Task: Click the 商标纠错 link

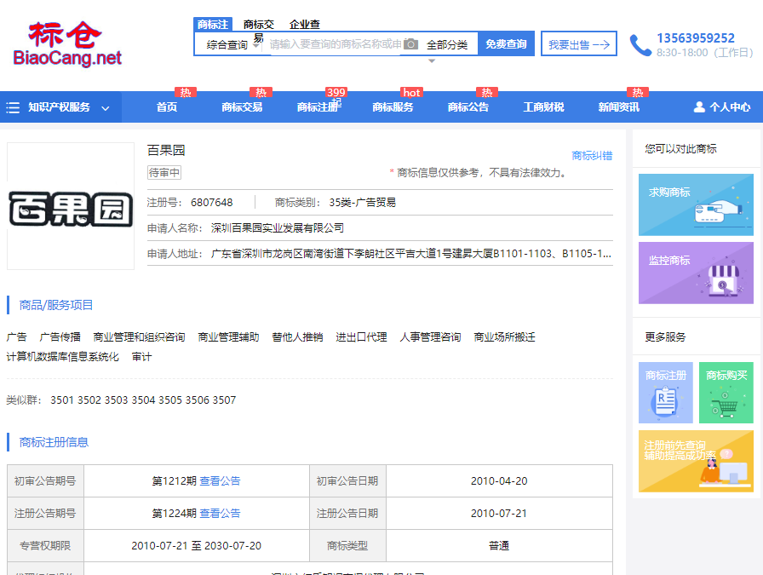Action: click(592, 156)
